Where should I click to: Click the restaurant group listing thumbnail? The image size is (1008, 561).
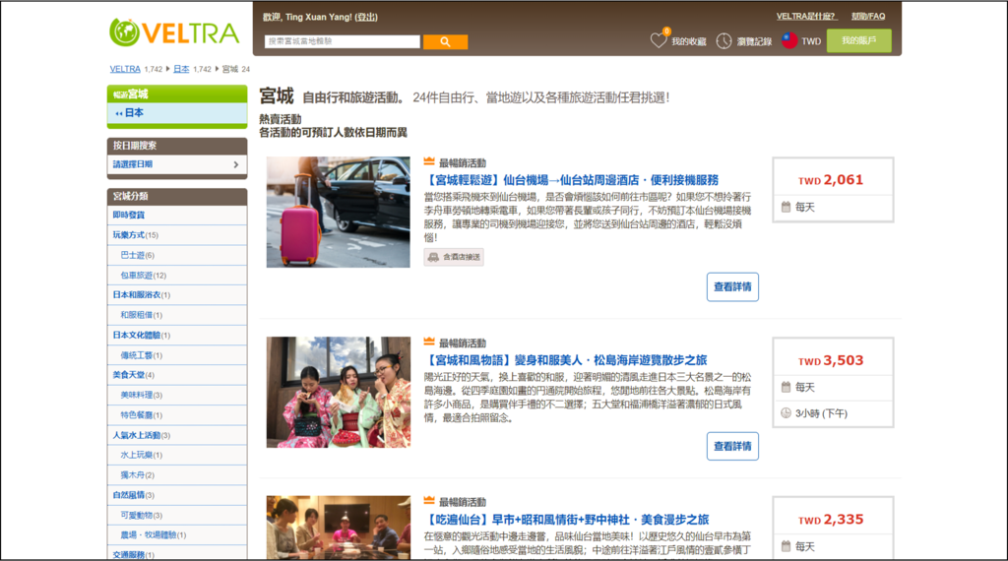[x=339, y=527]
